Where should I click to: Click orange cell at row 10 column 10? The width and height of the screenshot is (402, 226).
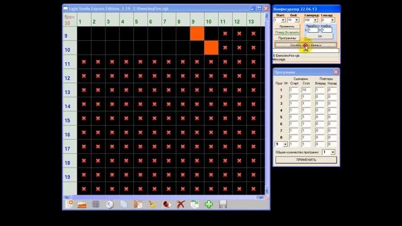click(211, 48)
